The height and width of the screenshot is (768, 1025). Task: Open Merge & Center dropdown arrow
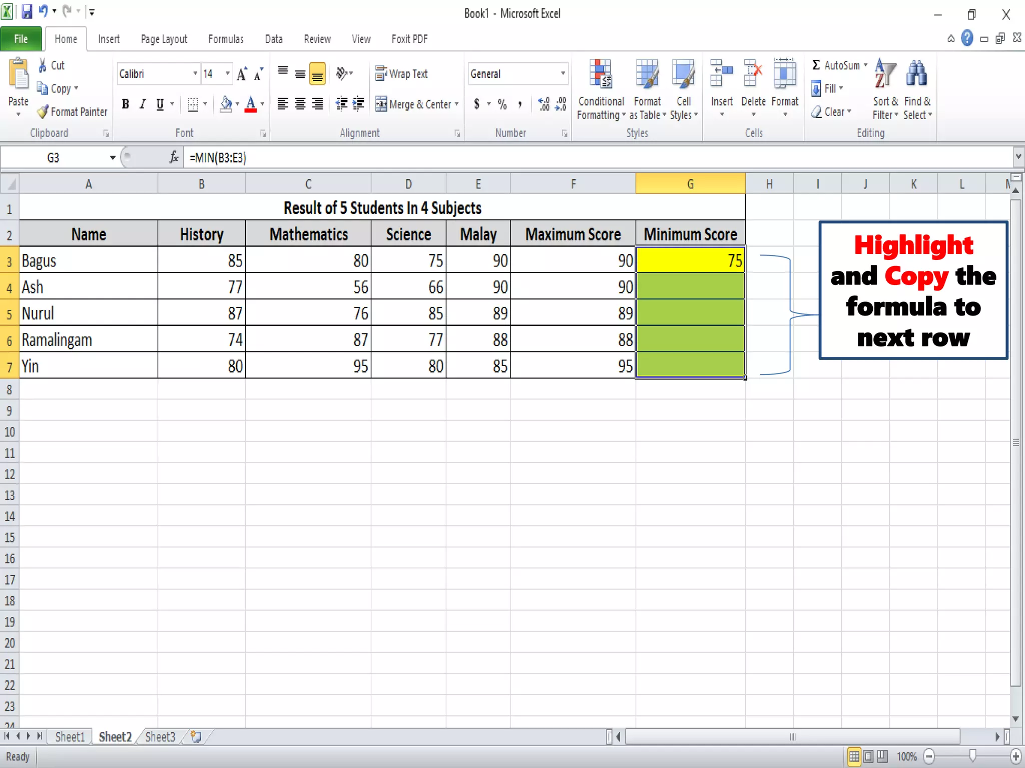pyautogui.click(x=456, y=104)
